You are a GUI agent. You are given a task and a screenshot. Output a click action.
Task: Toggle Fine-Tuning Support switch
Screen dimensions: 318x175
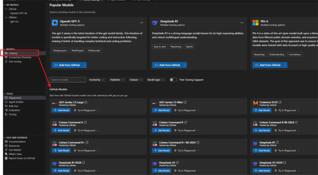point(173,80)
